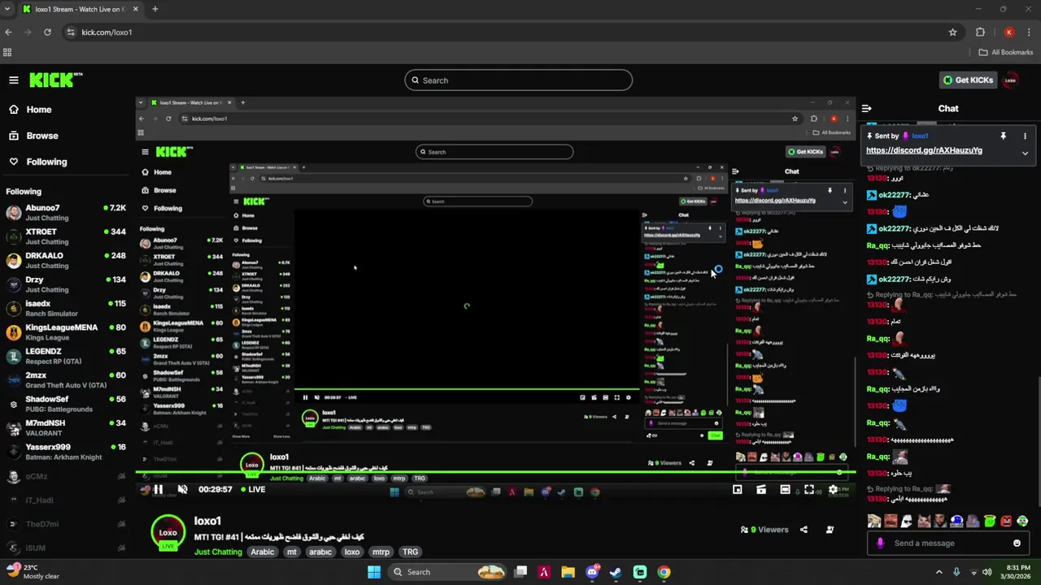Share the stream via the share icon

[x=804, y=530]
